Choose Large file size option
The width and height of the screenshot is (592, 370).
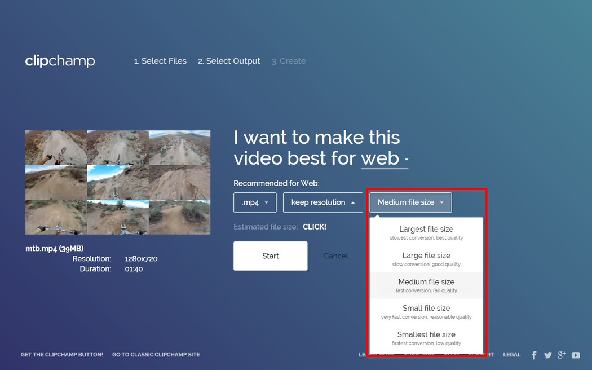click(x=426, y=259)
